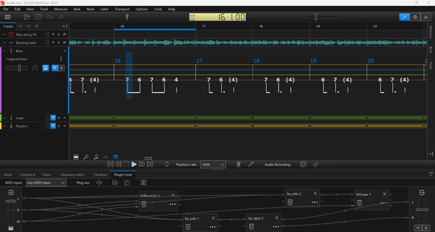
Task: Unmute the Rhythm track M button
Action: [53, 126]
